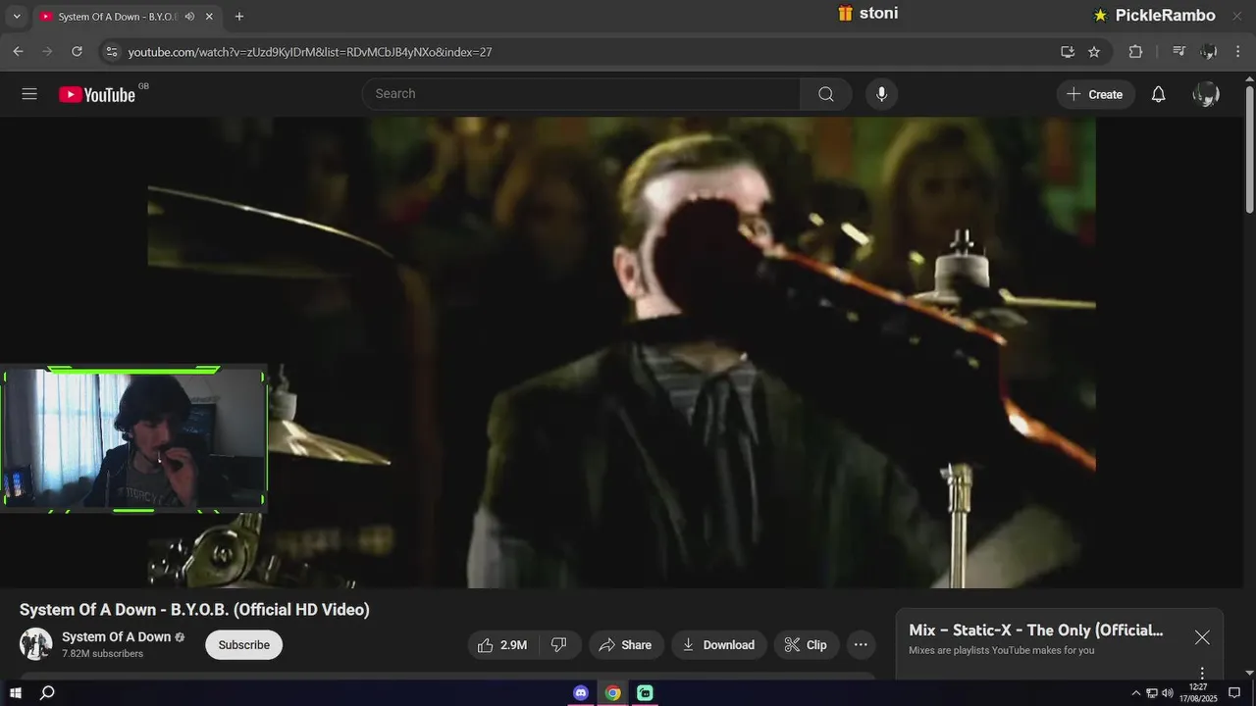This screenshot has height=706, width=1256.
Task: Open Windows taskbar search
Action: point(47,693)
